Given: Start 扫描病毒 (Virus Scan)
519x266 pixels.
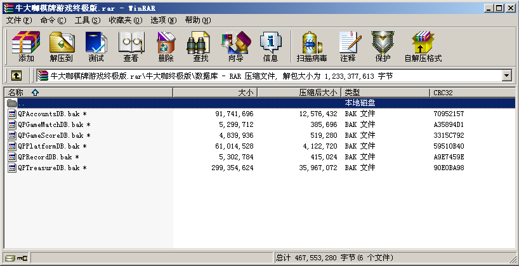Looking at the screenshot, I should click(312, 47).
